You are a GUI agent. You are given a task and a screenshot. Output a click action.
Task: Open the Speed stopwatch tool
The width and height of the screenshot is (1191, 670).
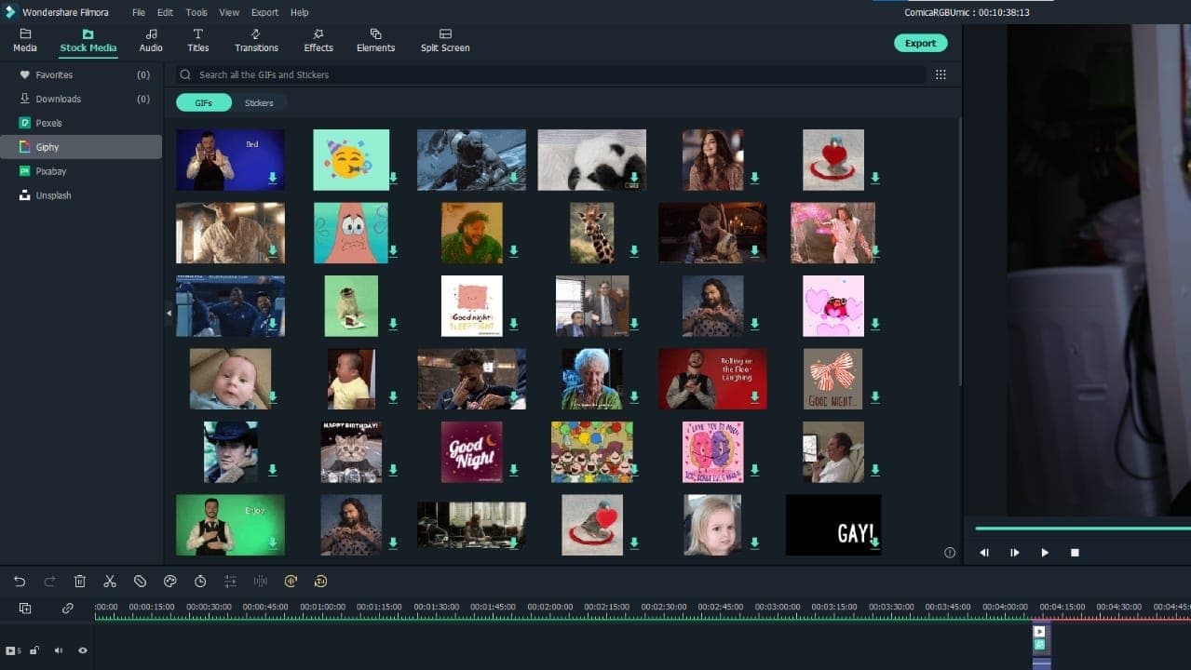200,582
